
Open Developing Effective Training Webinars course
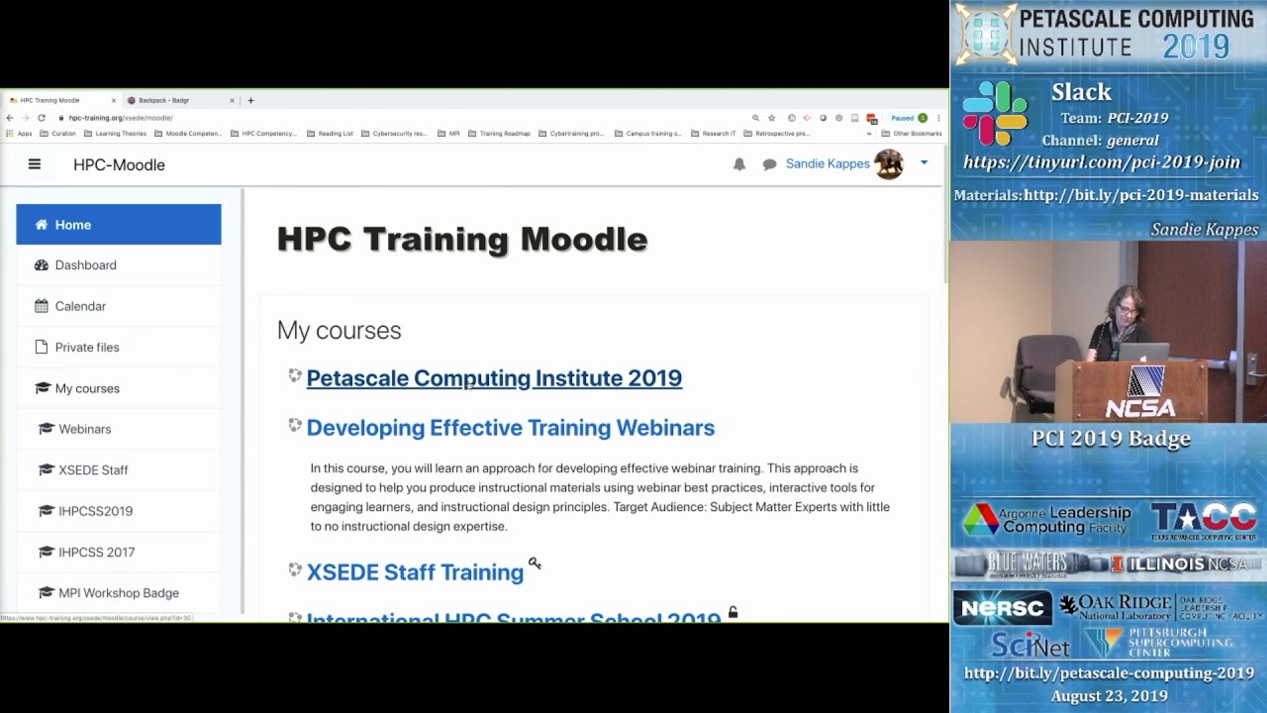[x=511, y=428]
